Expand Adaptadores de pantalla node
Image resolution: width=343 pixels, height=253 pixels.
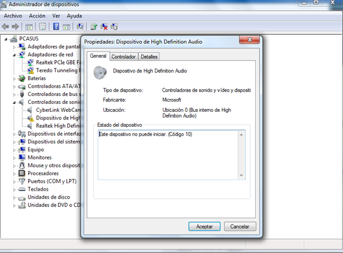pos(14,47)
